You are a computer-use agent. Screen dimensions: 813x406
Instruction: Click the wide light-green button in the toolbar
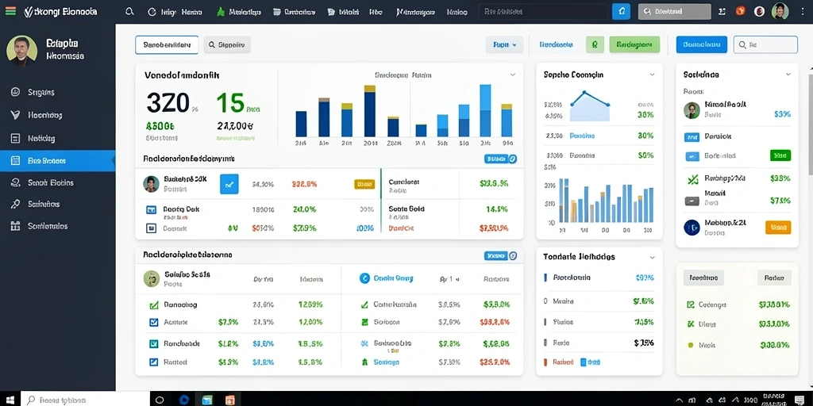pyautogui.click(x=634, y=44)
